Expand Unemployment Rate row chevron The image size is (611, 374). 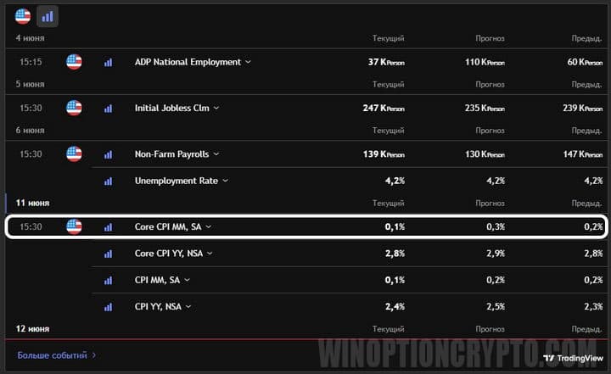click(225, 181)
